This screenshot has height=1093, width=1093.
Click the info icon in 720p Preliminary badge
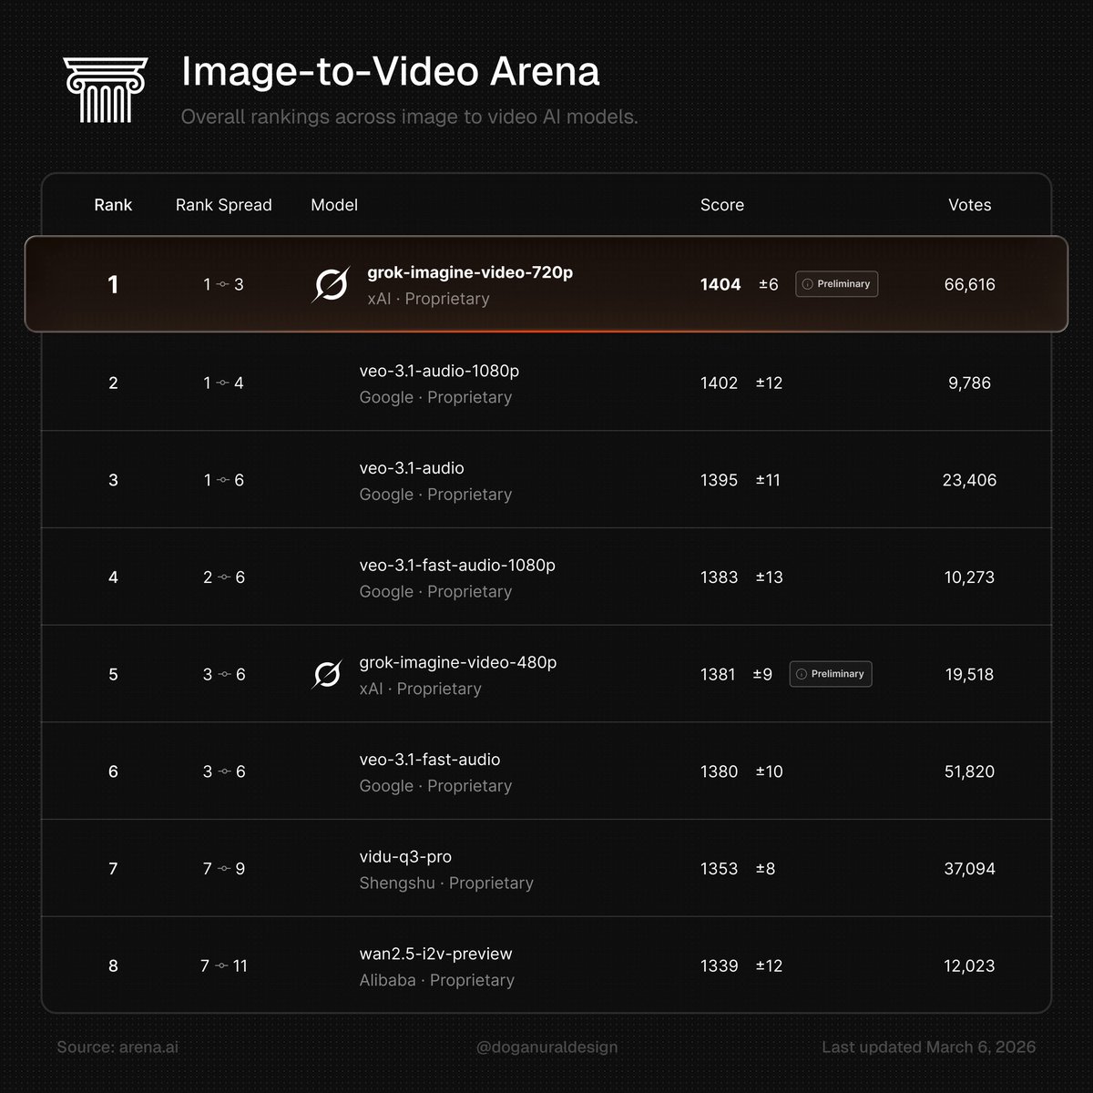click(x=806, y=284)
